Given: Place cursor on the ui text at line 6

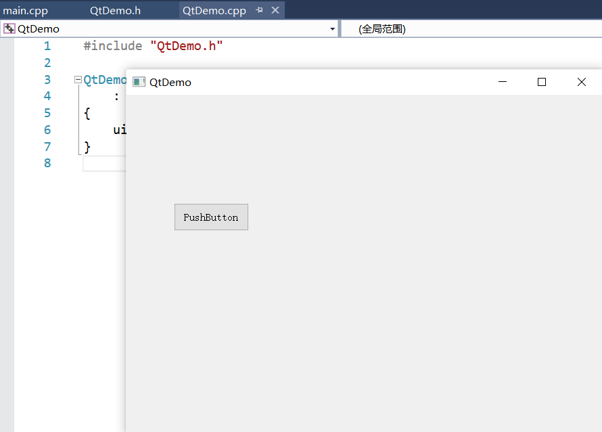Looking at the screenshot, I should (x=119, y=129).
